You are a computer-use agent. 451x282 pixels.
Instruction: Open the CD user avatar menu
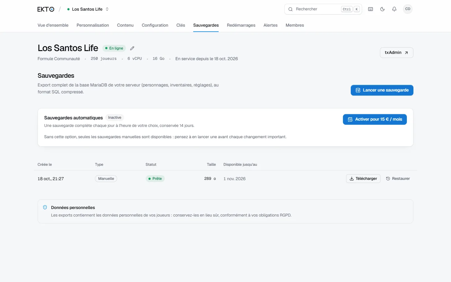click(x=408, y=9)
